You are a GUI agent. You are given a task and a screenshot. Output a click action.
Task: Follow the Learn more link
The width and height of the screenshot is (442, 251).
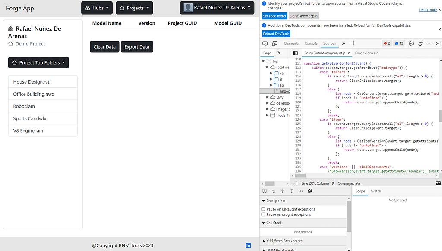(428, 10)
